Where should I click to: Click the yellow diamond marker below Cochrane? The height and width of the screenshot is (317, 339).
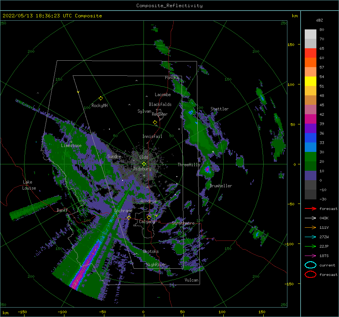click(x=129, y=217)
